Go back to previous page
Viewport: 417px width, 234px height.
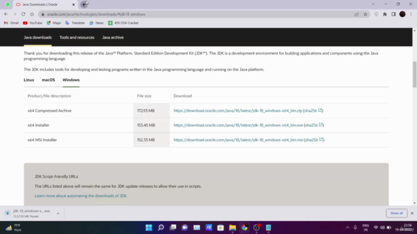pyautogui.click(x=6, y=14)
